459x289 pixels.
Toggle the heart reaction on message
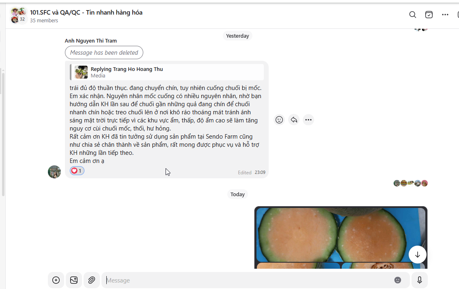tap(77, 171)
